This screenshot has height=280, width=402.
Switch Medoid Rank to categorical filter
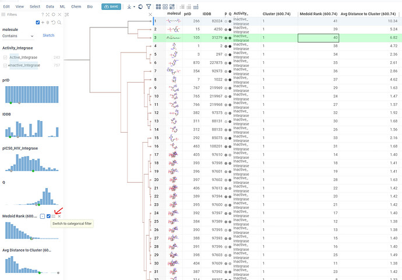tap(54, 217)
